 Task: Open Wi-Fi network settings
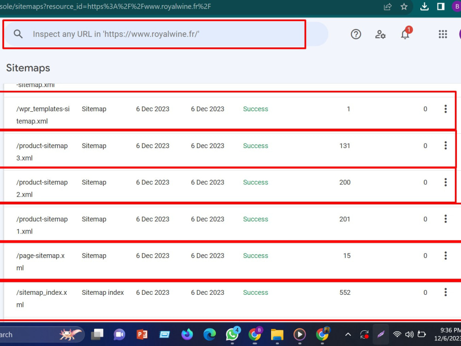point(397,334)
